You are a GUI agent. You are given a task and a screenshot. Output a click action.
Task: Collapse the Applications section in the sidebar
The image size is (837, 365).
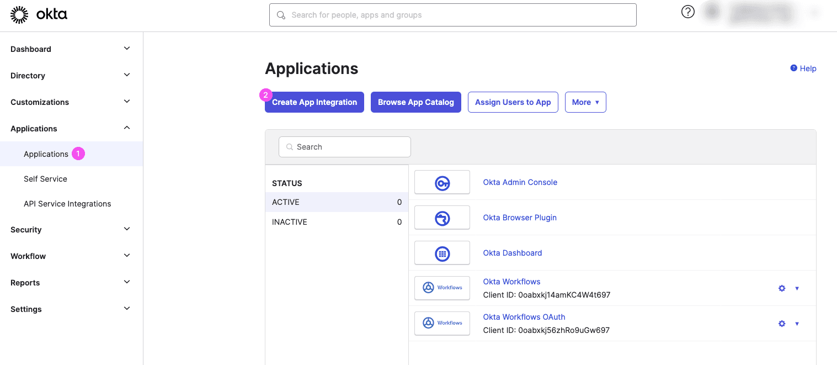(x=126, y=128)
